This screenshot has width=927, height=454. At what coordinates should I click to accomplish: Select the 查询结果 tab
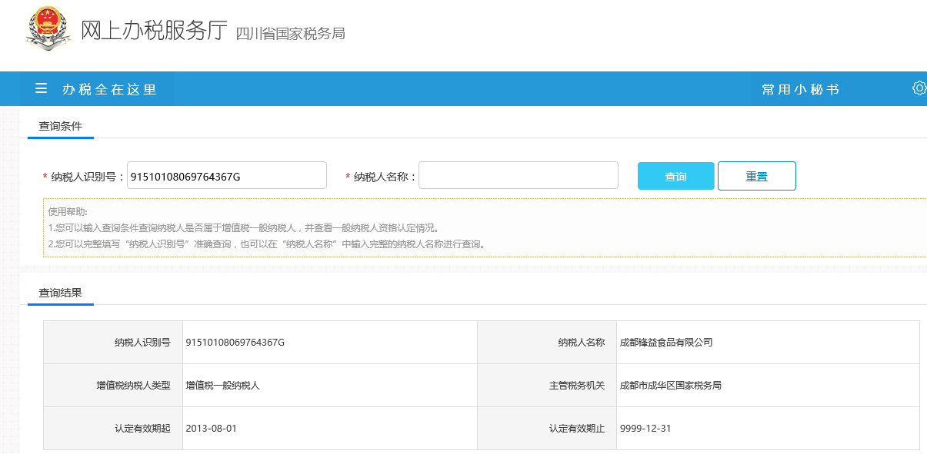point(60,293)
